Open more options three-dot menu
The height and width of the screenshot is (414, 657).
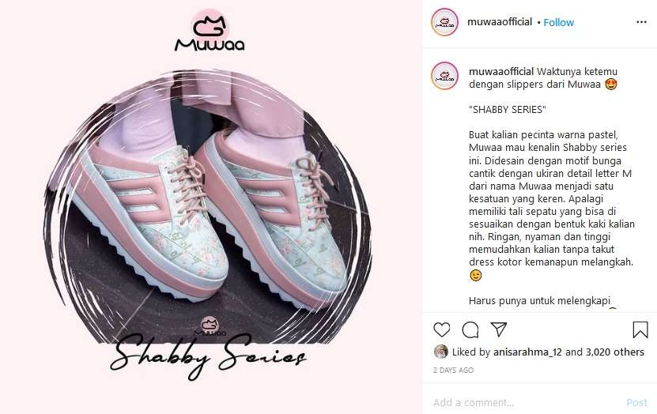641,22
